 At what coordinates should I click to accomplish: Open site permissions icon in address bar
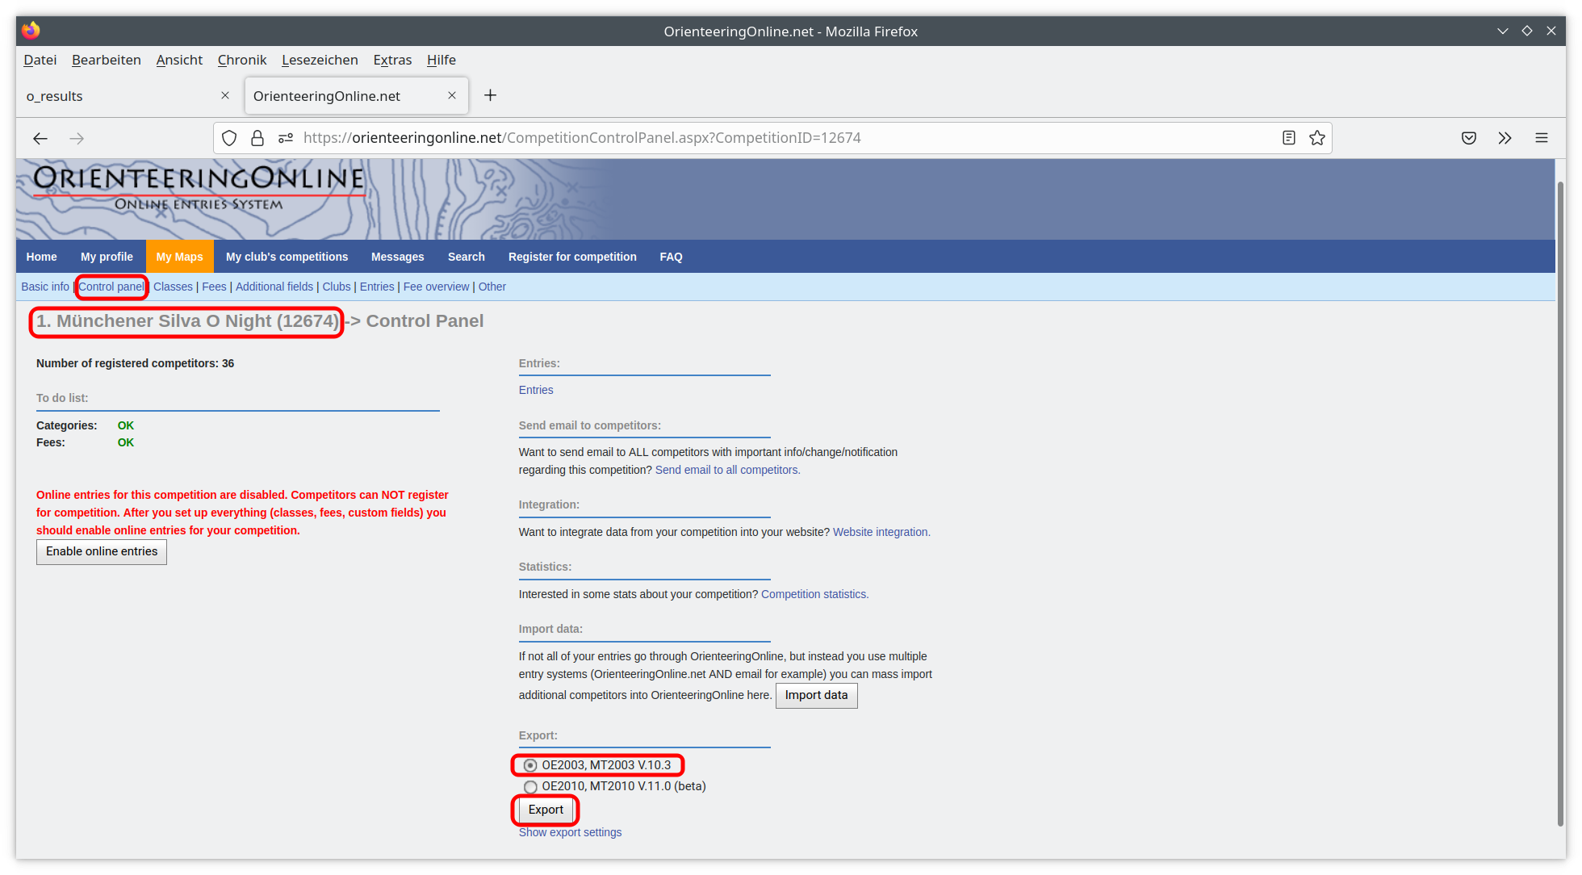pyautogui.click(x=286, y=138)
